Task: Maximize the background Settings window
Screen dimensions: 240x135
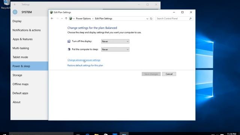Action: coord(147,4)
